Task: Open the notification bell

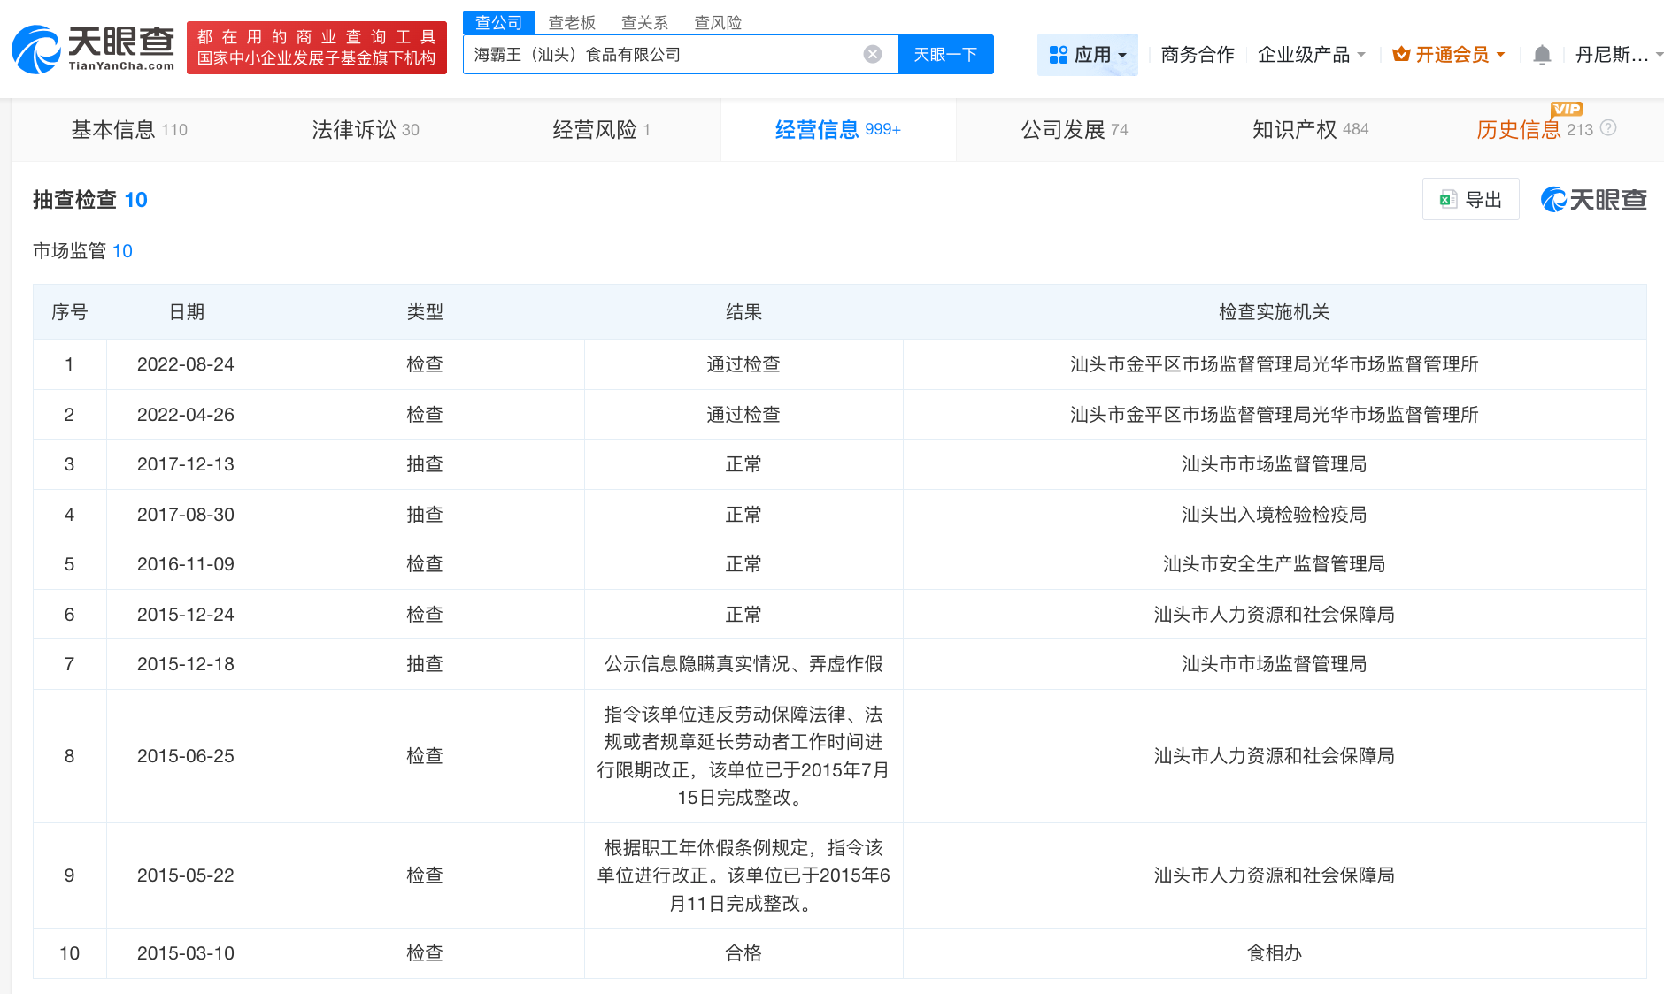Action: point(1542,55)
